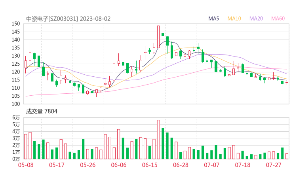Click the 4万 volume axis label

(16, 131)
